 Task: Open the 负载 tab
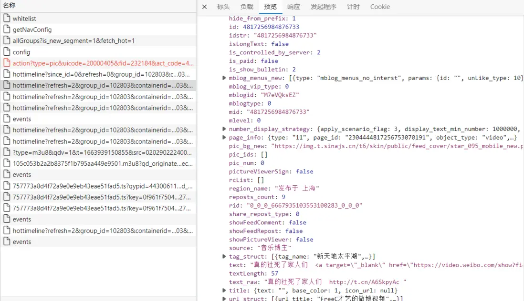click(x=247, y=7)
